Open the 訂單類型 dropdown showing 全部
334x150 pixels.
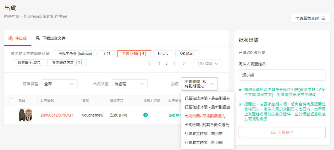(x=59, y=84)
